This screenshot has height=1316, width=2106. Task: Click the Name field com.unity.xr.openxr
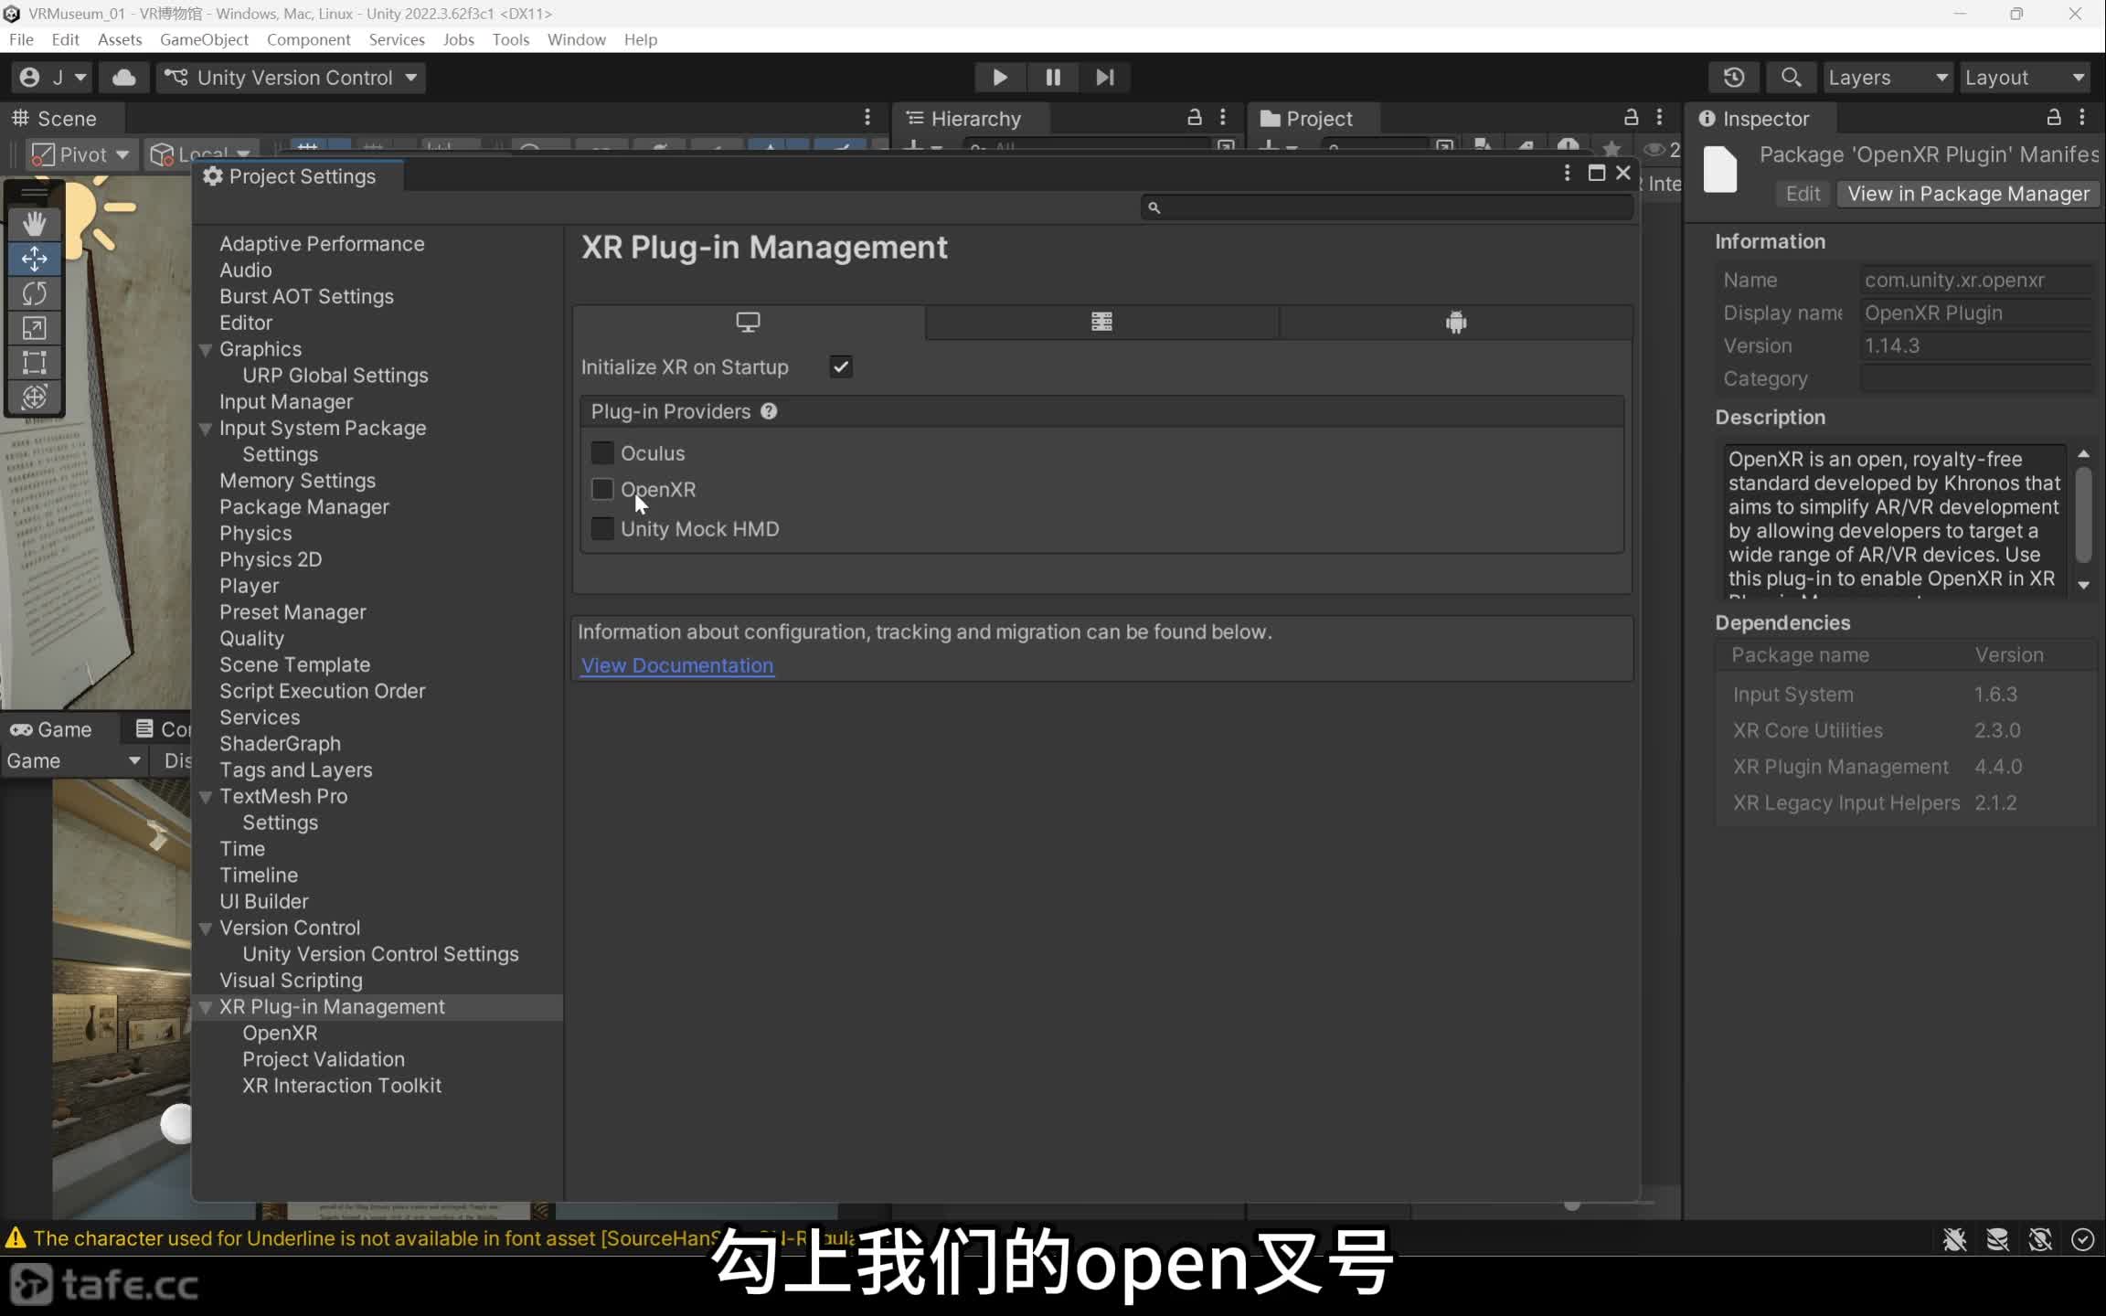[x=1976, y=281]
